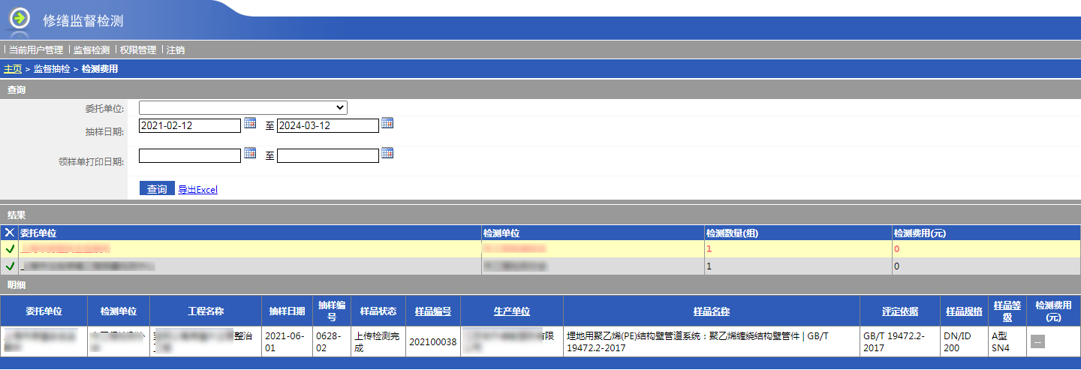Open calendar picker for 抽样日期 start date
This screenshot has width=1081, height=370.
click(x=250, y=123)
